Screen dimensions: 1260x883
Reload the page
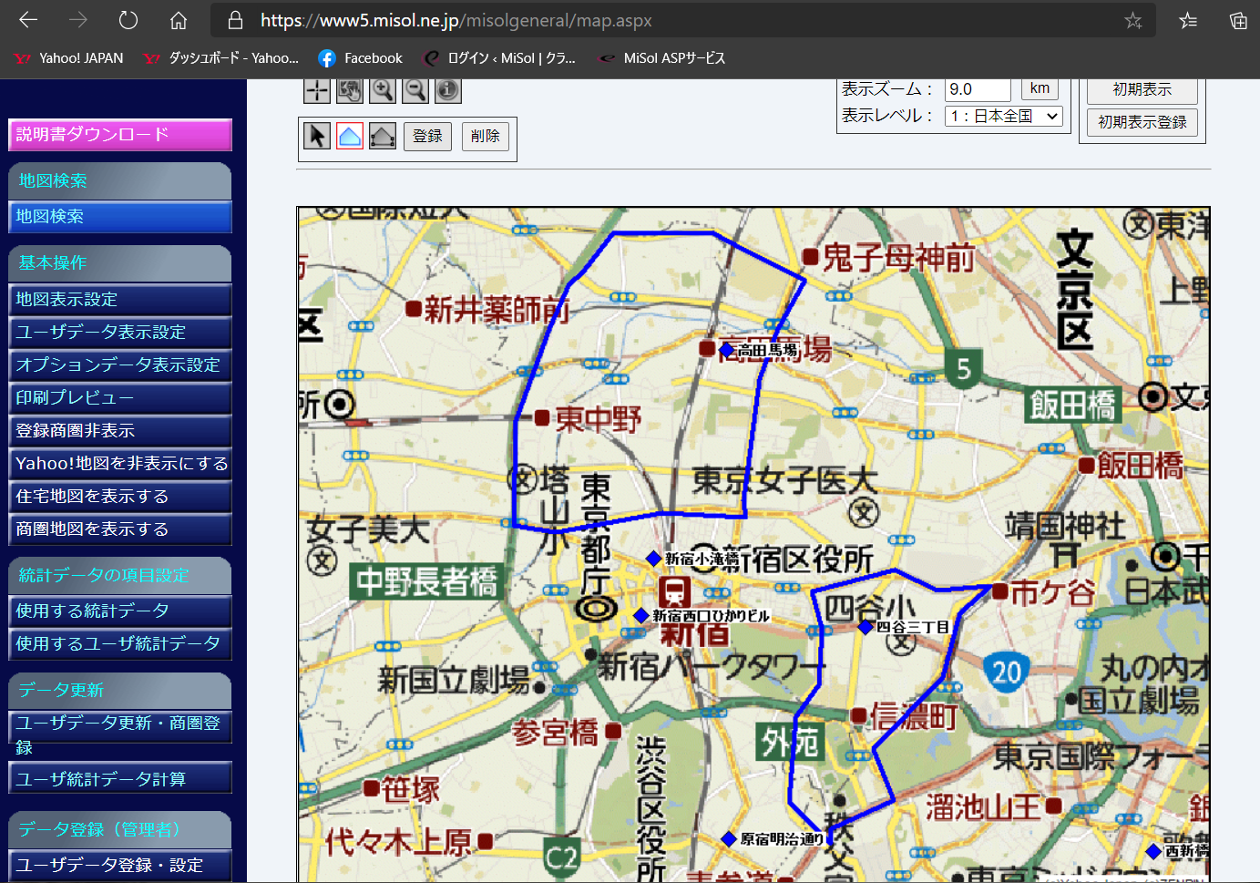tap(128, 20)
